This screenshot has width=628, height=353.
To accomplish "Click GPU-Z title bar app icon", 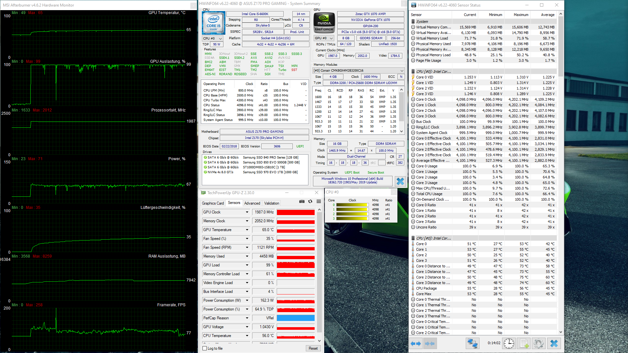I will [203, 193].
